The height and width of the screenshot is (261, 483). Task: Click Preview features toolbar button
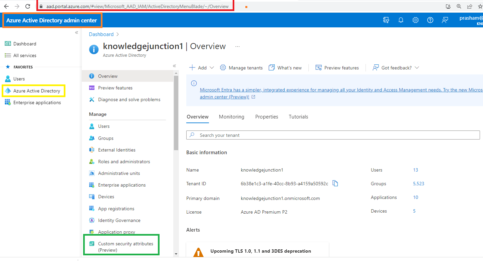coord(337,68)
